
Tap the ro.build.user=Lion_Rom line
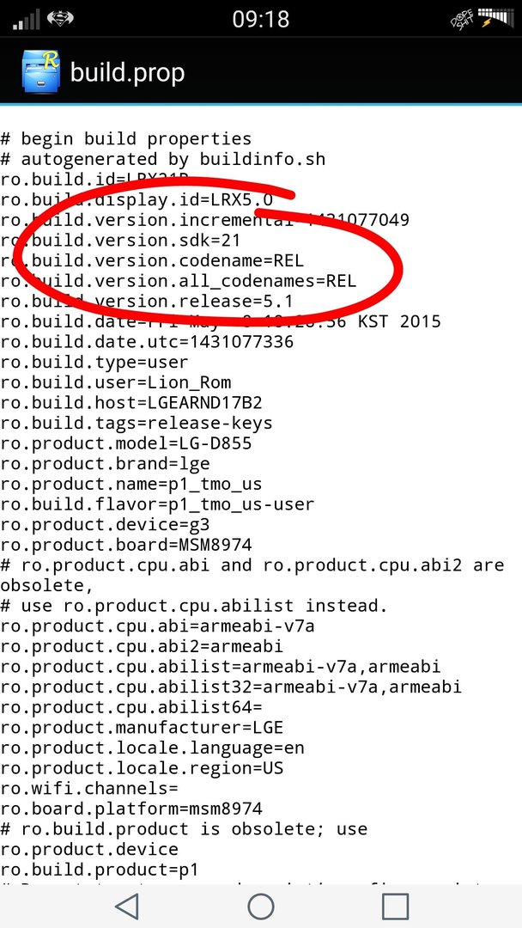tap(116, 382)
